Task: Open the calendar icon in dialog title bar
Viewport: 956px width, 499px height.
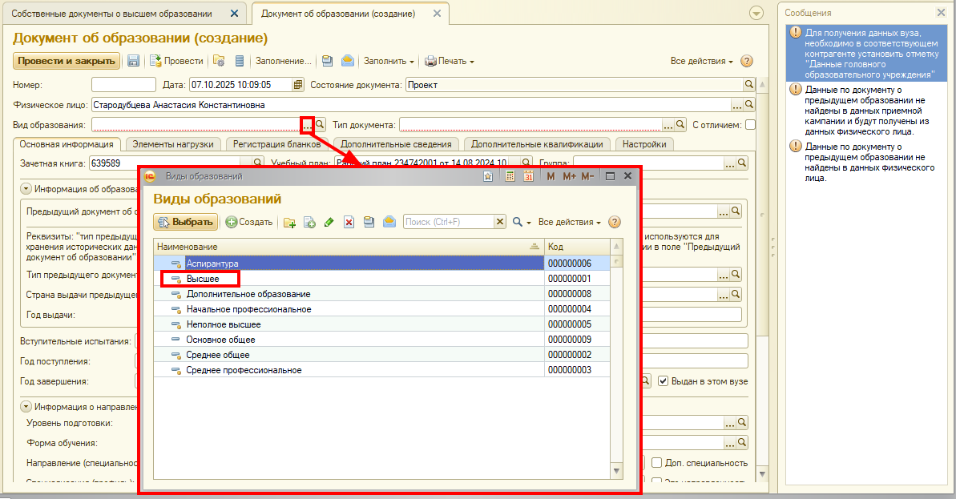Action: (528, 176)
